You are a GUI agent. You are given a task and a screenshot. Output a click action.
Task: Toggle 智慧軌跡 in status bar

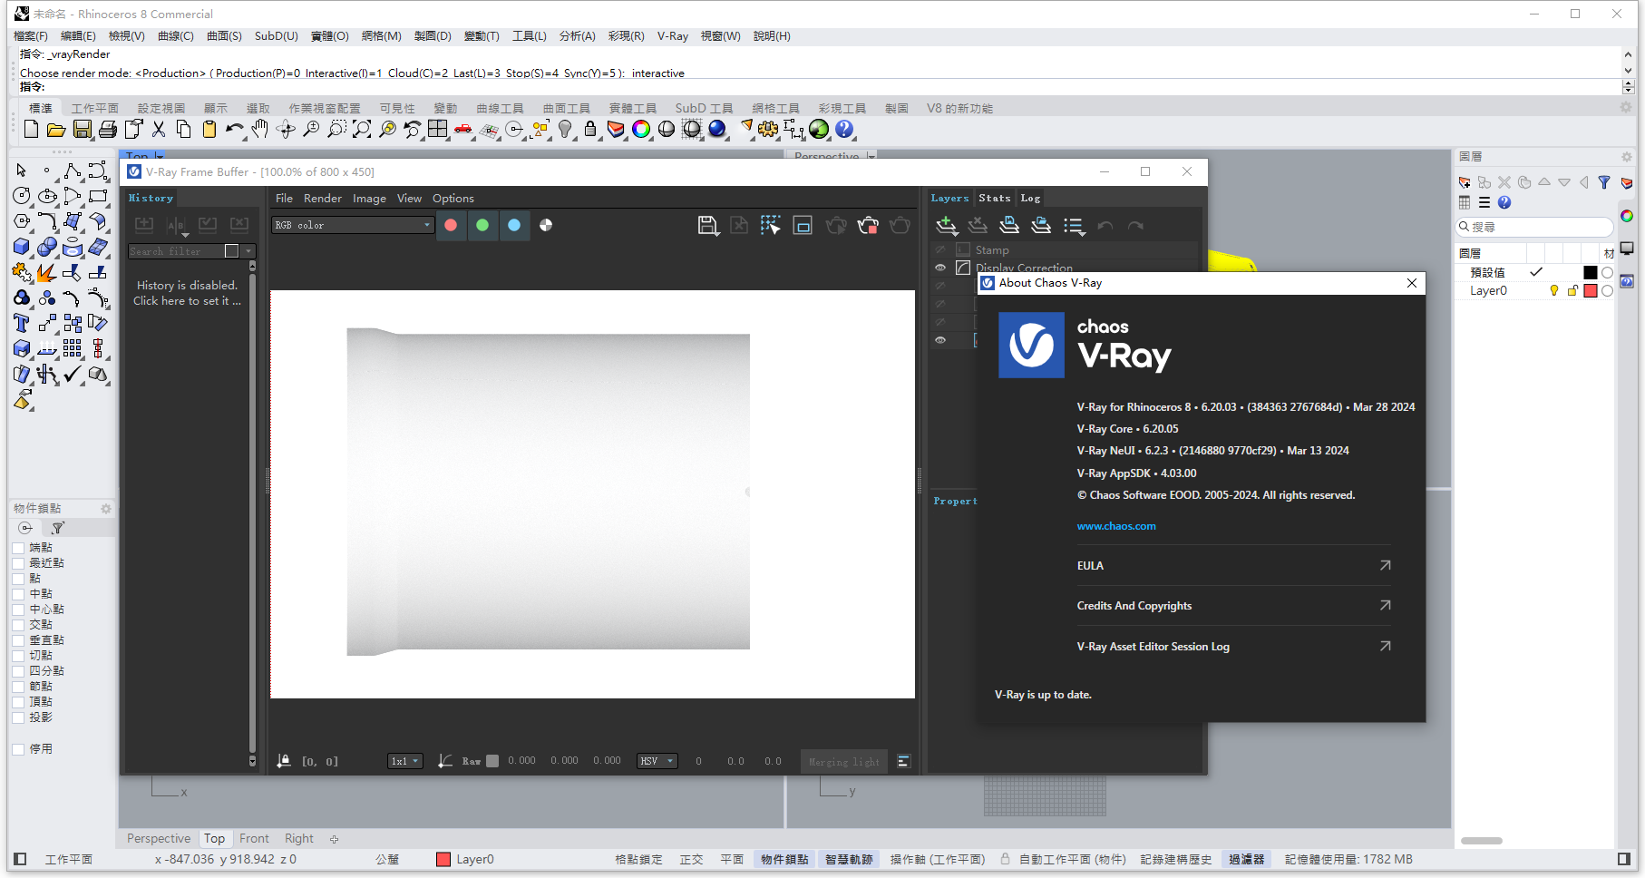tap(849, 859)
